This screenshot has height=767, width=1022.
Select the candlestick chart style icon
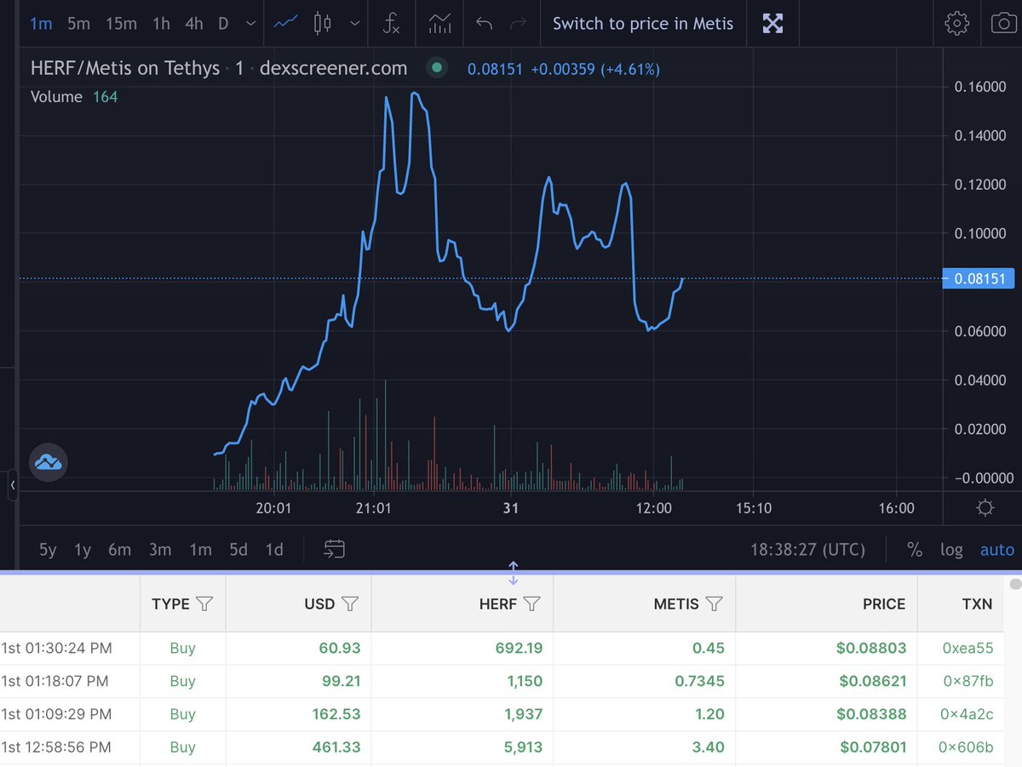[322, 23]
